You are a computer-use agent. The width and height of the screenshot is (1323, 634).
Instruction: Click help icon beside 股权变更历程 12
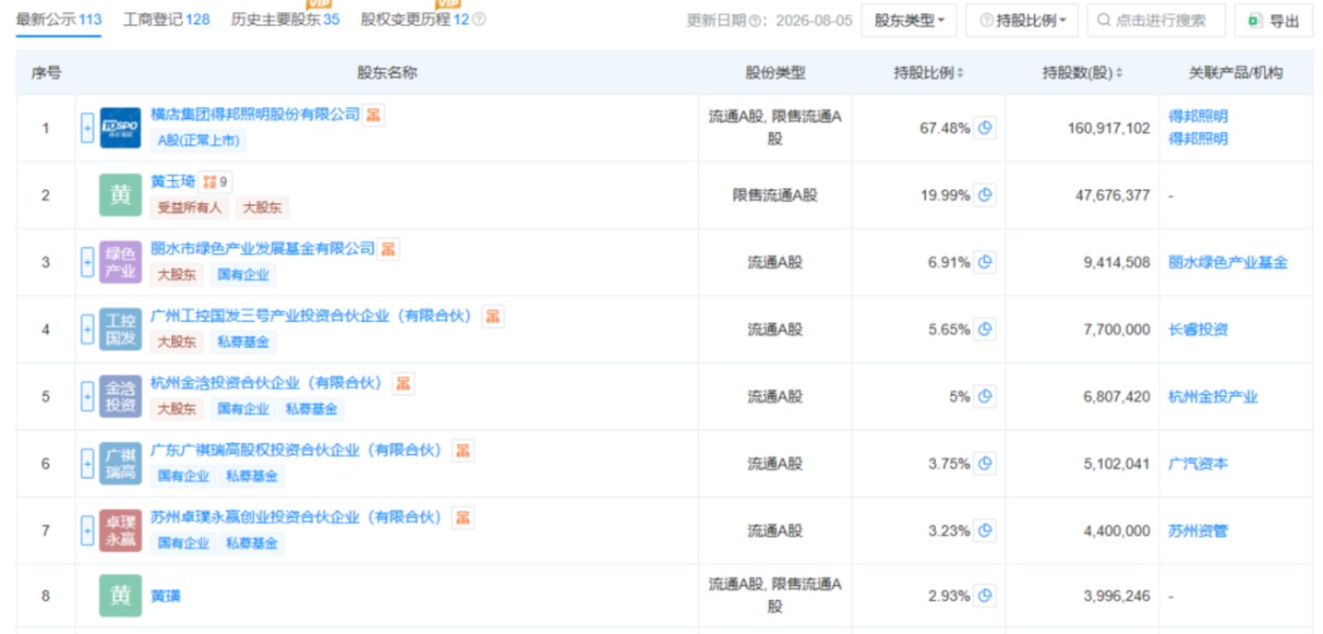coord(479,19)
